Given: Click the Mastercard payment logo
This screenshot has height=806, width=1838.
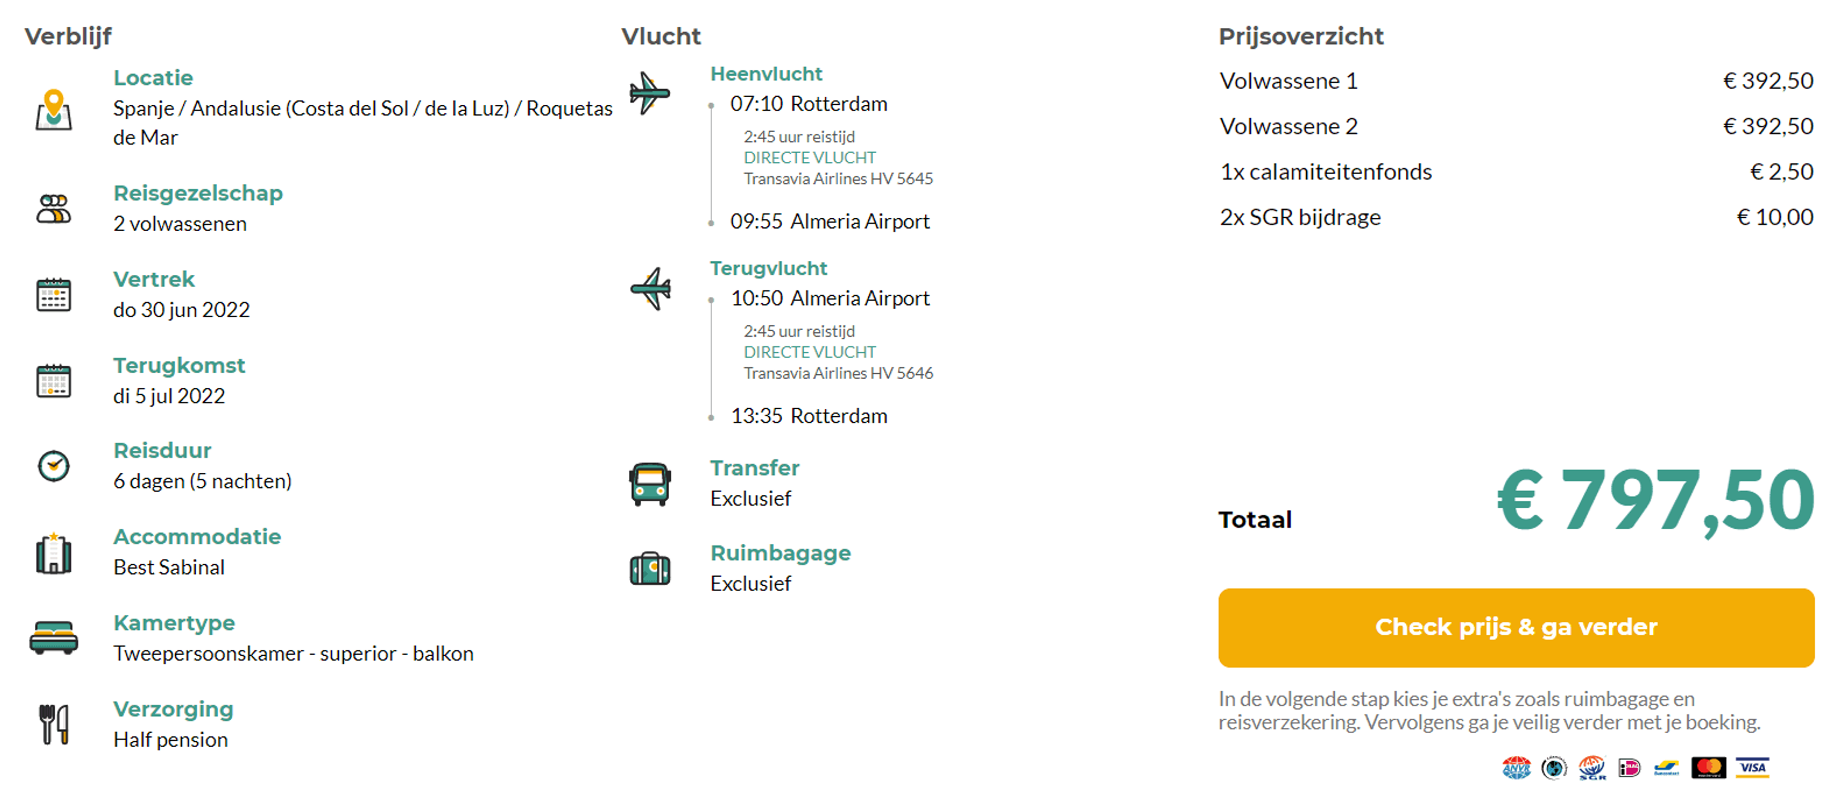Looking at the screenshot, I should [x=1708, y=768].
